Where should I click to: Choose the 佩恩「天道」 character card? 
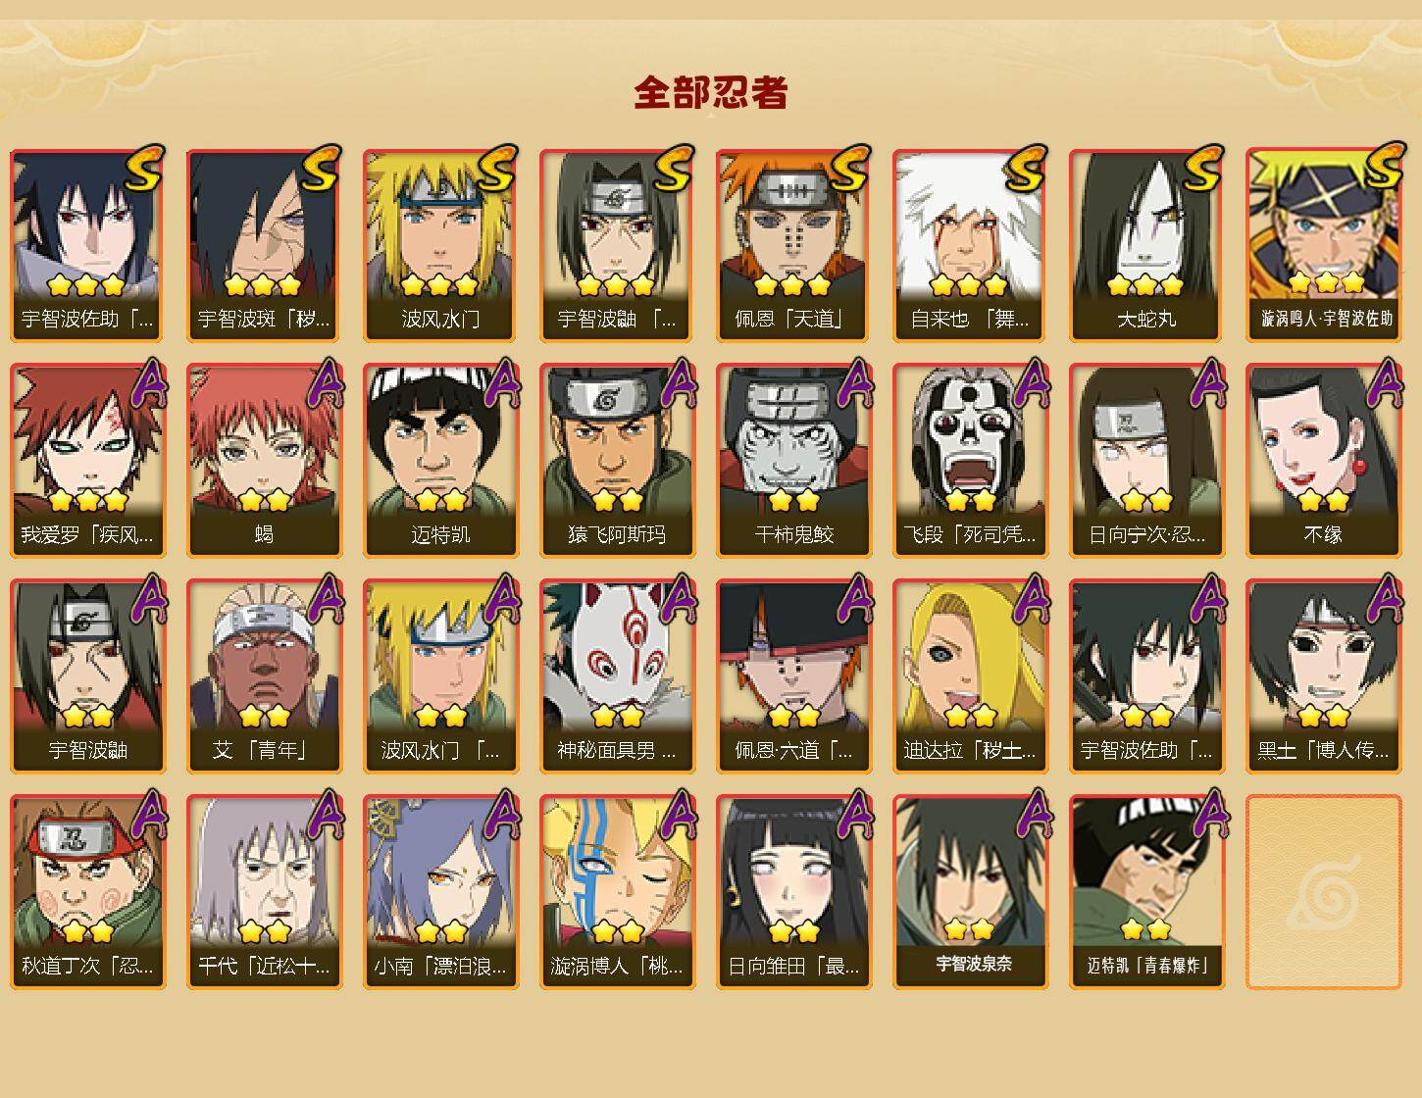[x=793, y=245]
